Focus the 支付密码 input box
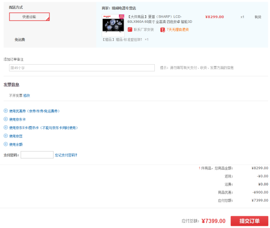 [x=37, y=155]
